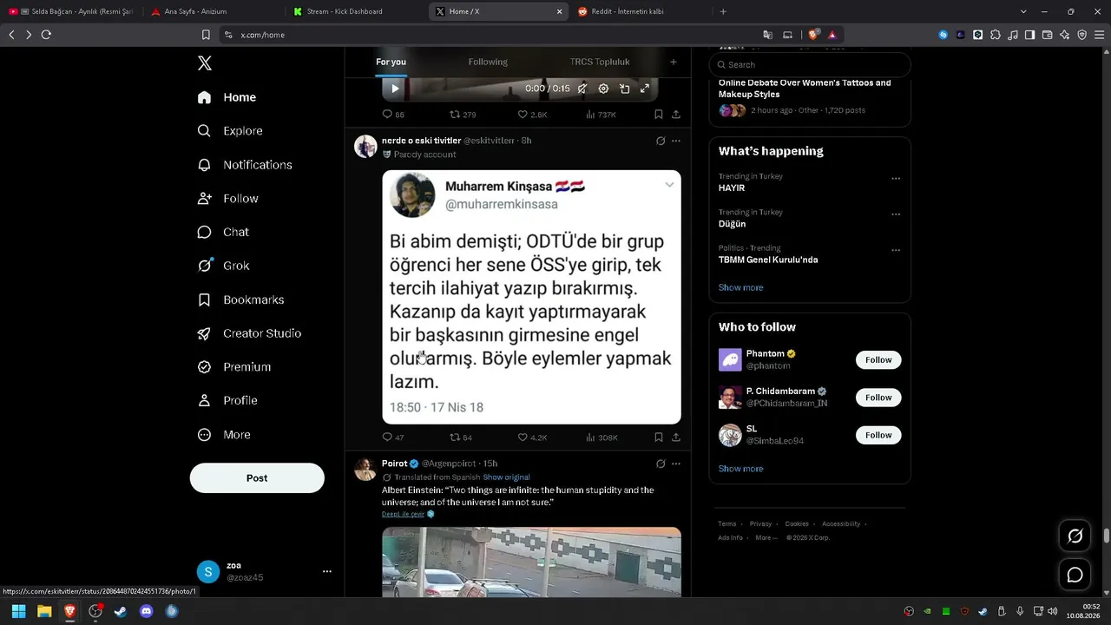The height and width of the screenshot is (625, 1111).
Task: Expand the chevron on Muharrem Kinşasa tweet image
Action: [669, 184]
